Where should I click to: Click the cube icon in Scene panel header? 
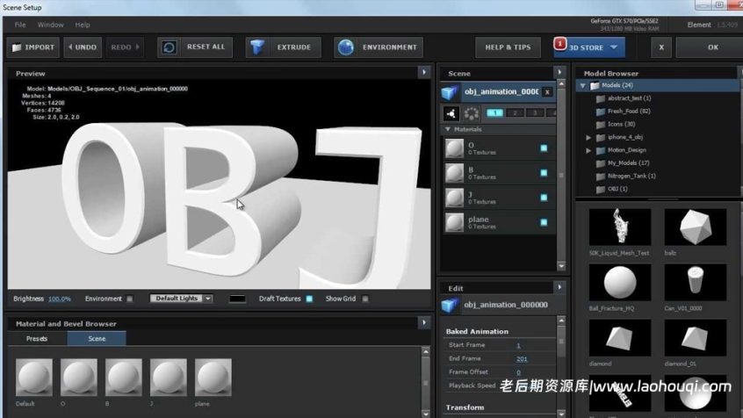tap(450, 92)
